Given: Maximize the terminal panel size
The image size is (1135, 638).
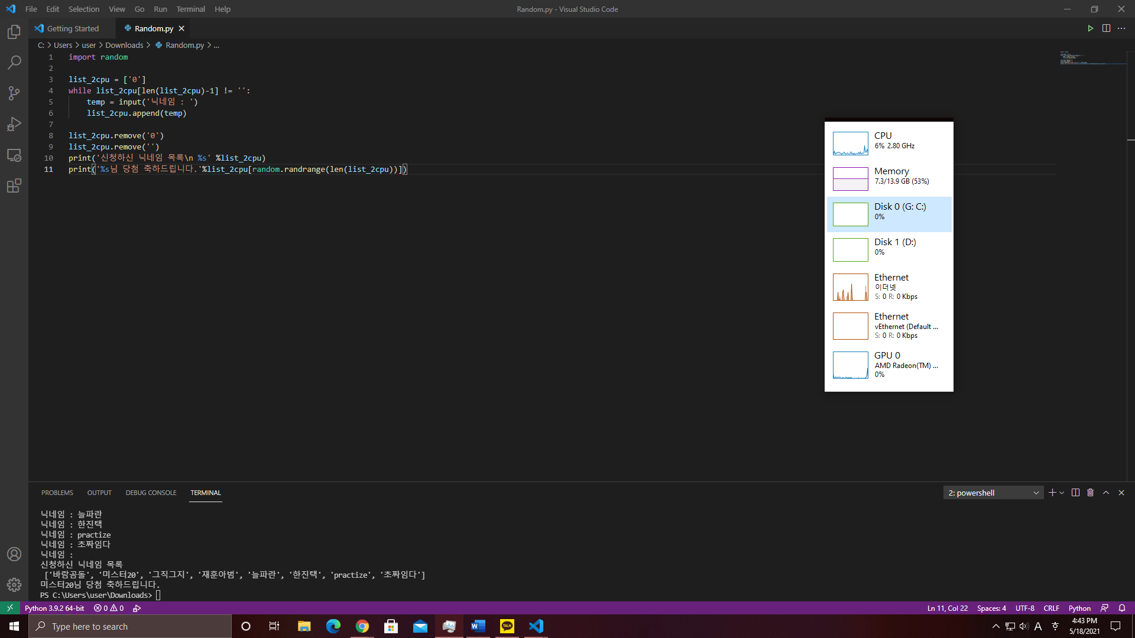Looking at the screenshot, I should [1106, 493].
